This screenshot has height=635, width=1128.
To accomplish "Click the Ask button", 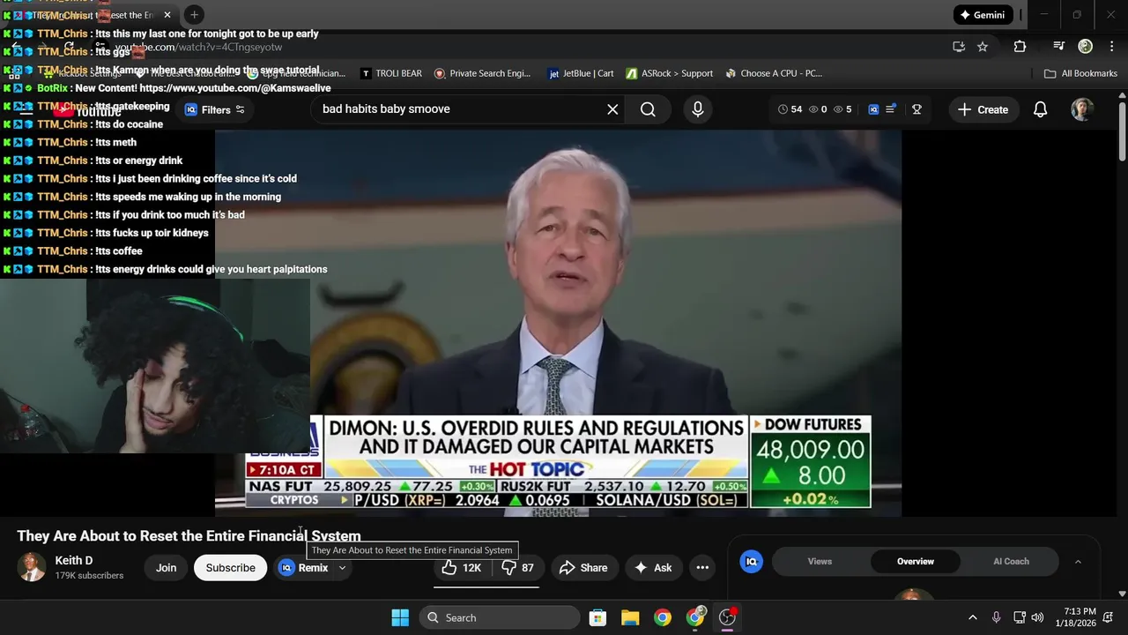I will click(x=653, y=568).
